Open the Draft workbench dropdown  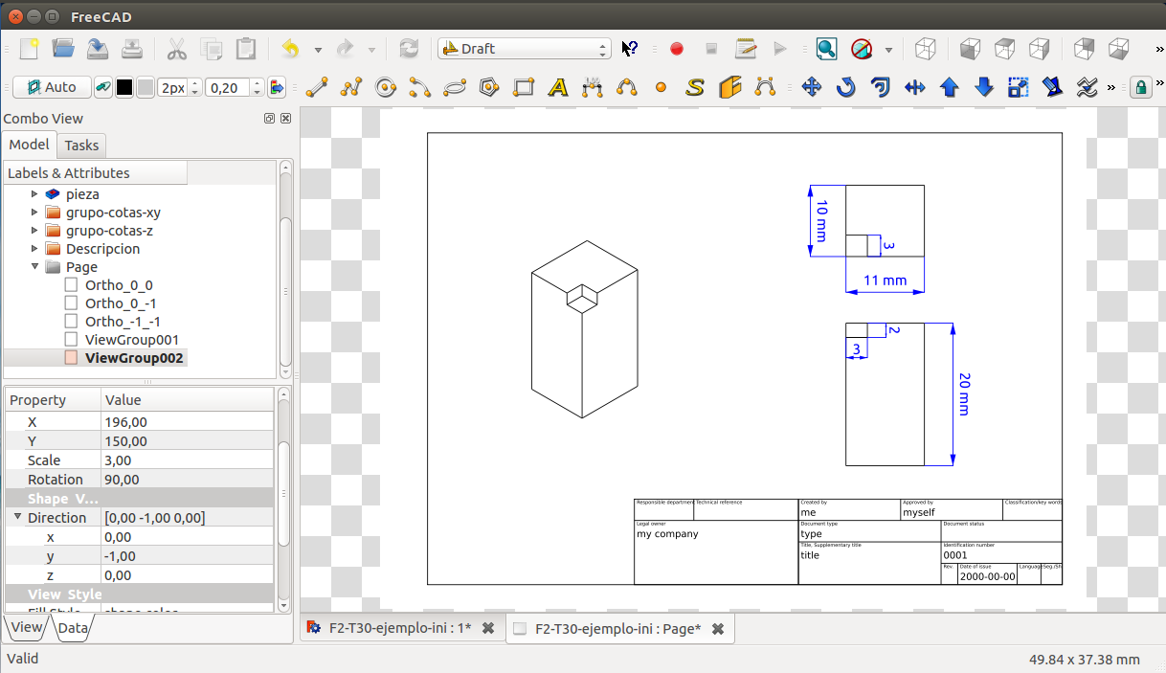coord(524,49)
